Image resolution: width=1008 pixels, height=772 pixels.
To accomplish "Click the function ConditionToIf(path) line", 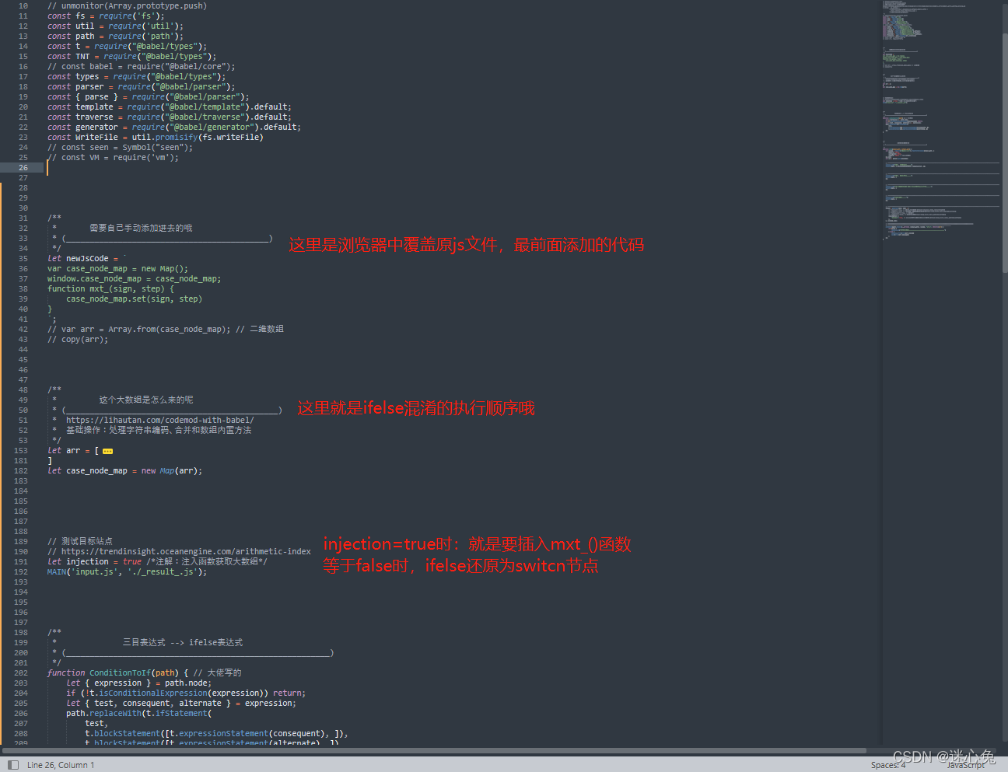I will point(144,672).
